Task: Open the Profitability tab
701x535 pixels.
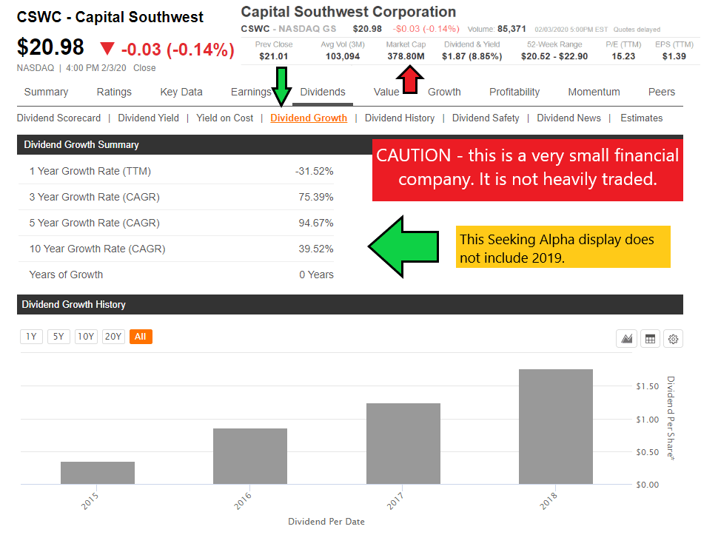Action: (514, 92)
